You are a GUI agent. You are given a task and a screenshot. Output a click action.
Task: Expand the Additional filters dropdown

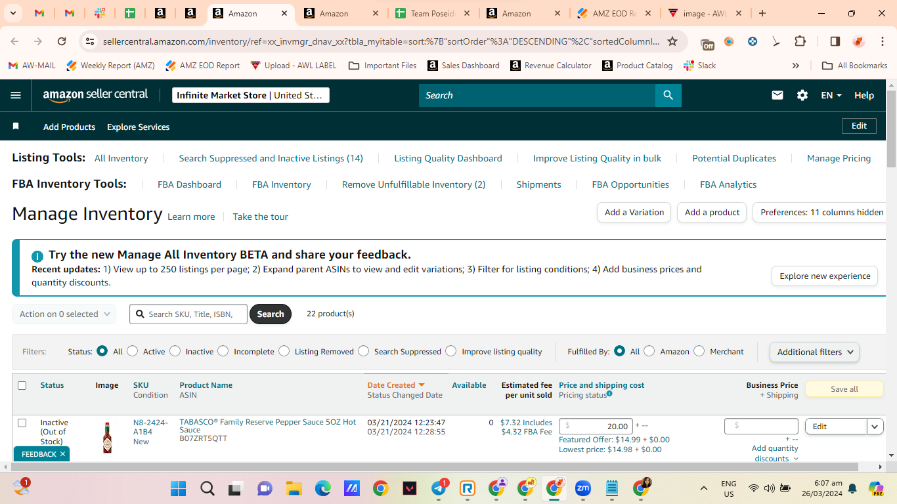(x=814, y=352)
